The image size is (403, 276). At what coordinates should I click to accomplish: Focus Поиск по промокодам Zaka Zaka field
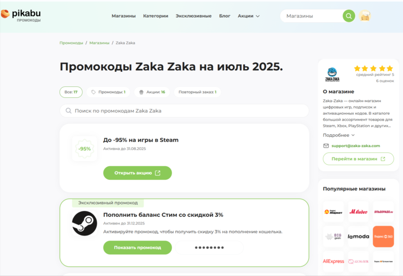(x=184, y=111)
